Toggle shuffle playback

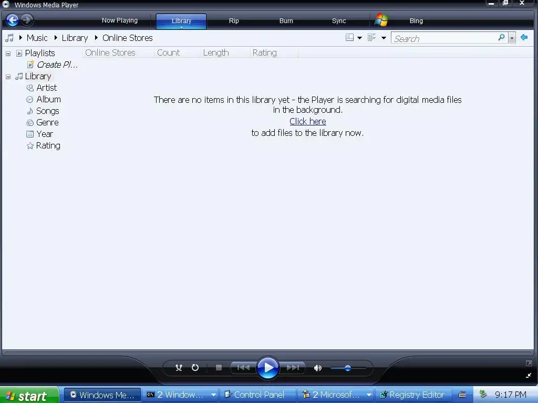click(x=179, y=368)
